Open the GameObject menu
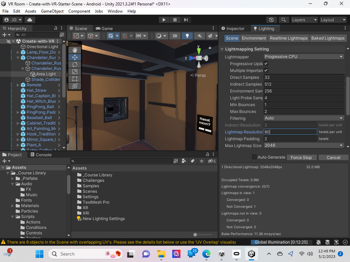Image resolution: width=350 pixels, height=262 pixels. tap(52, 11)
